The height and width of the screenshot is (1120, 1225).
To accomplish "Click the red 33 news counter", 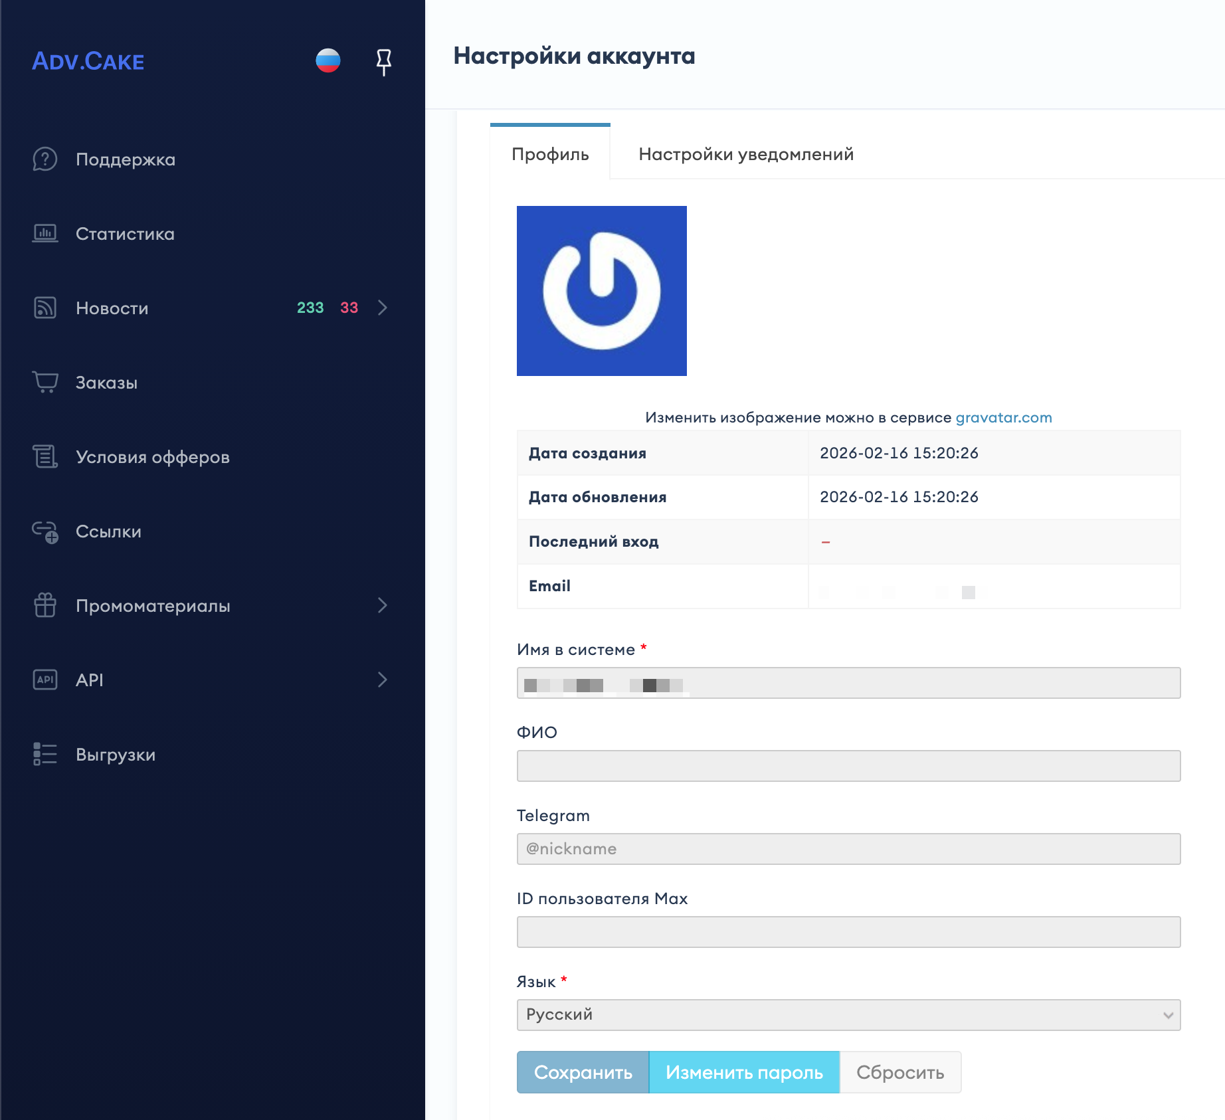I will click(x=349, y=308).
